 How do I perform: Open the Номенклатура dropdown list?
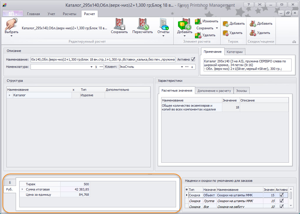click(x=91, y=67)
